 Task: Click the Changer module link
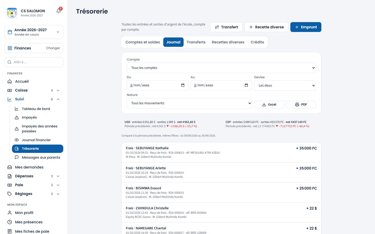tap(53, 48)
